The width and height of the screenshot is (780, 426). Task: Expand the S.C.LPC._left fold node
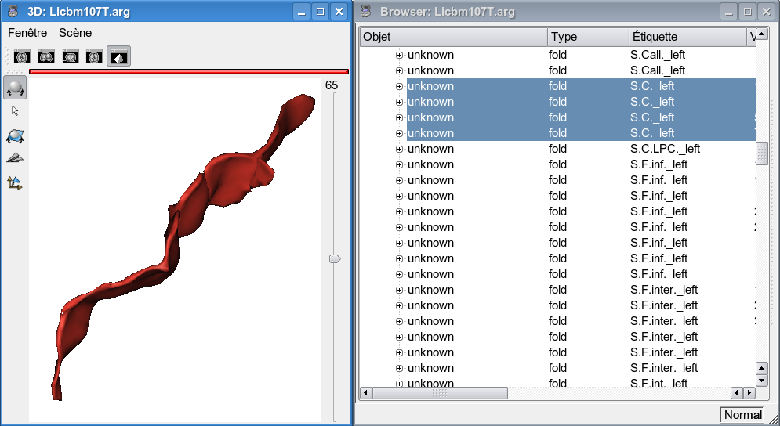click(399, 149)
